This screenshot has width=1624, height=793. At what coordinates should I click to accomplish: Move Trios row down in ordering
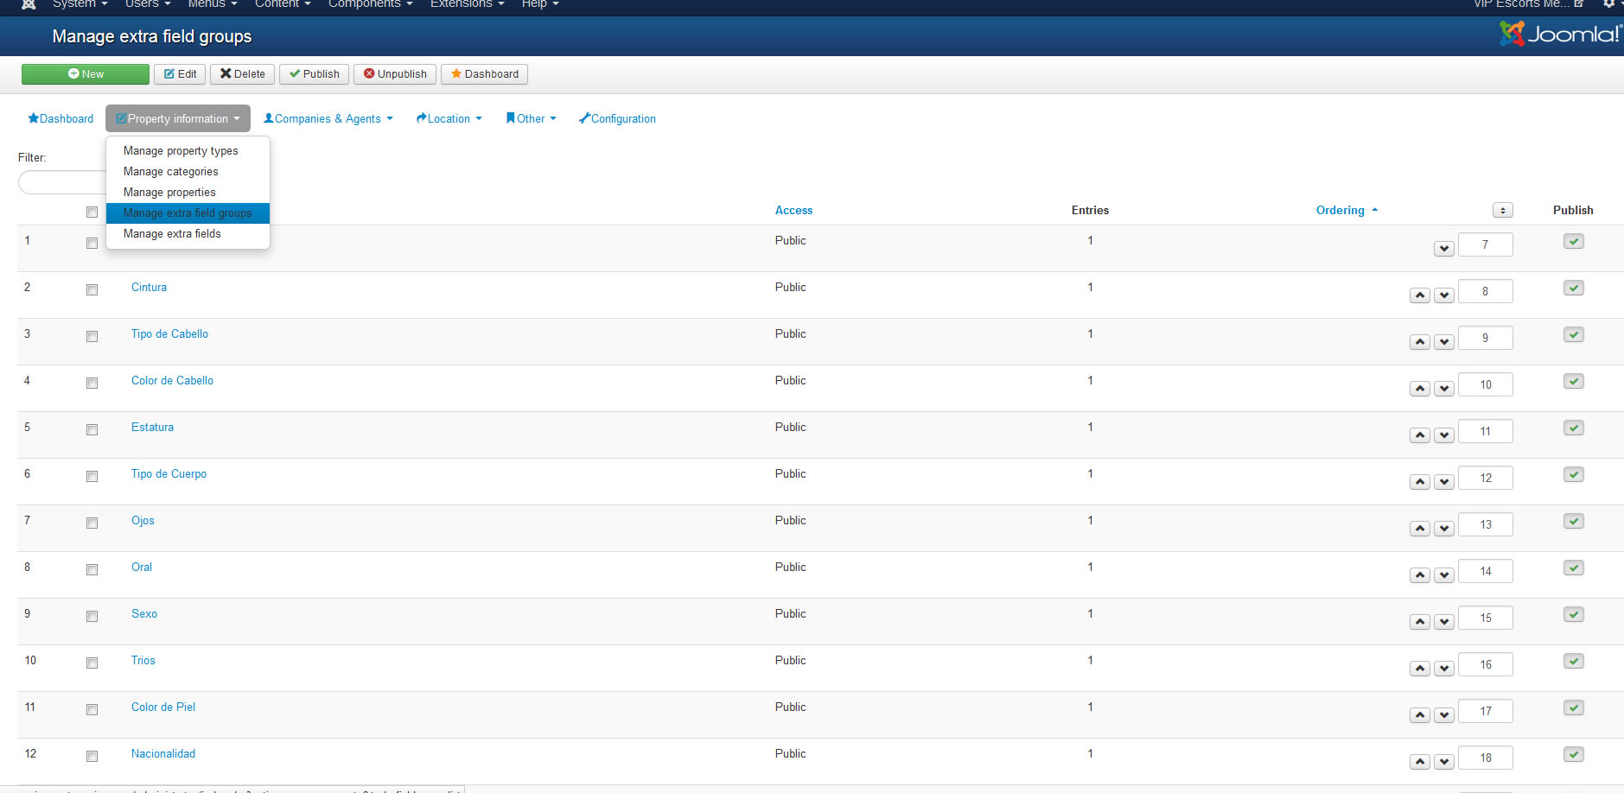click(x=1444, y=669)
